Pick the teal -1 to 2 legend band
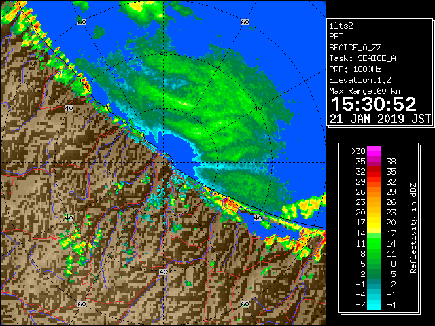 (374, 284)
